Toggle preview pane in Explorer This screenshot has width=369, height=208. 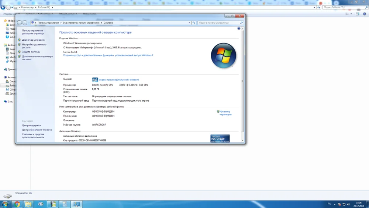[x=358, y=14]
